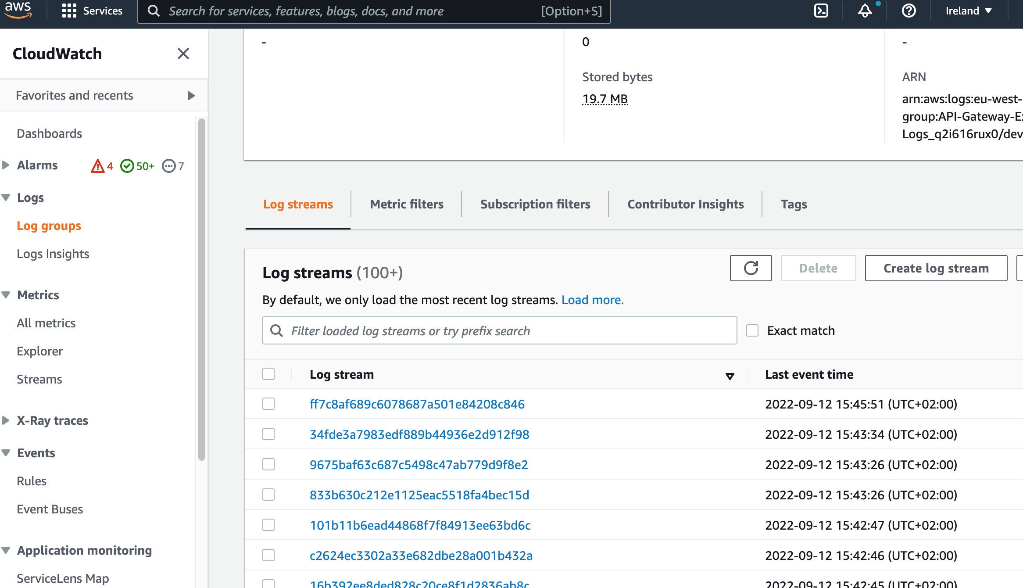
Task: Open the Services grid menu
Action: point(92,11)
